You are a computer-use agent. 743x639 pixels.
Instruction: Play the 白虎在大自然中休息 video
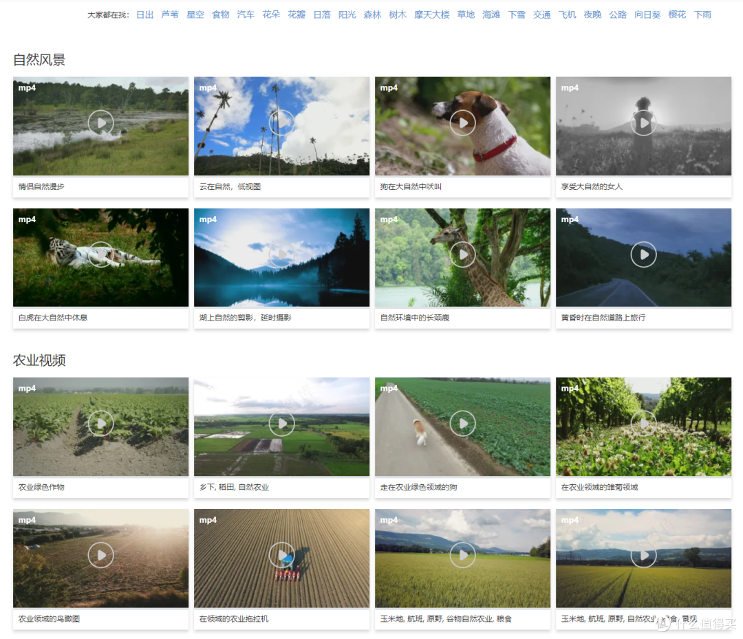click(101, 254)
